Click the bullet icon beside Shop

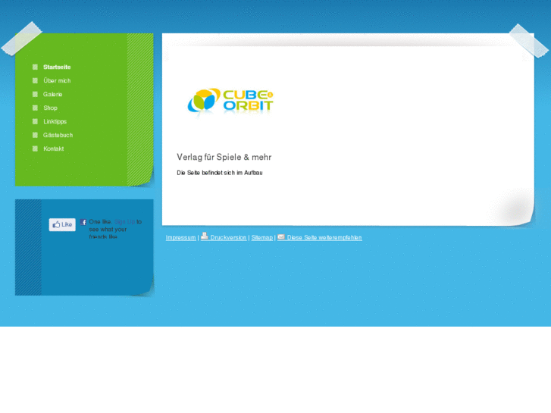35,108
